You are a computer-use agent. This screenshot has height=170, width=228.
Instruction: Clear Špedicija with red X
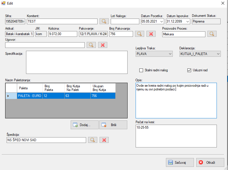coord(104,140)
